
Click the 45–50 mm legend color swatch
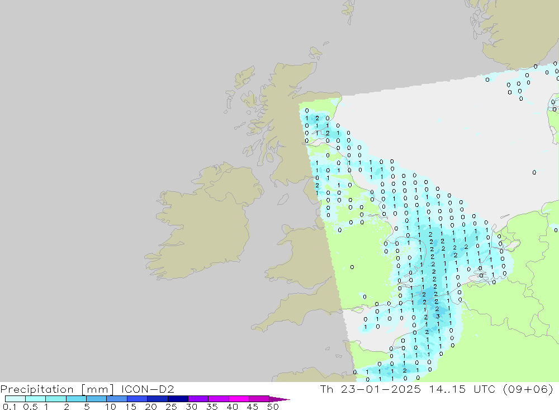259,399
